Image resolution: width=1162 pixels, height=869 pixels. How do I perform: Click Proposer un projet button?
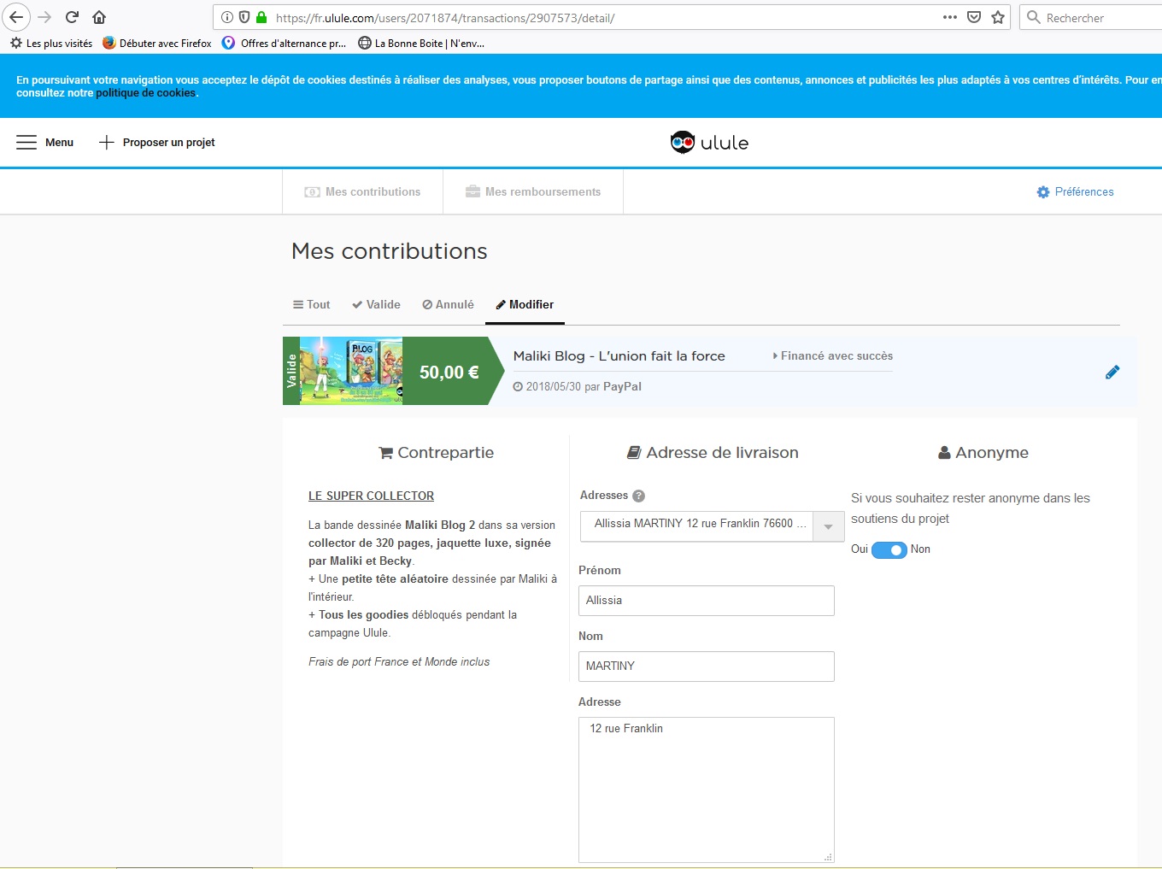pos(157,143)
